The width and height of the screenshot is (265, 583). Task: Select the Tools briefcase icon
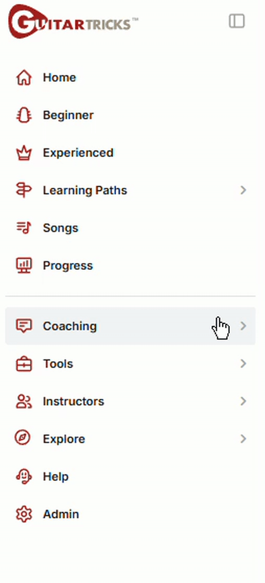[24, 364]
